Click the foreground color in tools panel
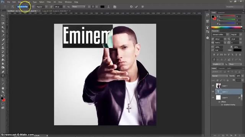This screenshot has height=137, width=245. [2, 98]
